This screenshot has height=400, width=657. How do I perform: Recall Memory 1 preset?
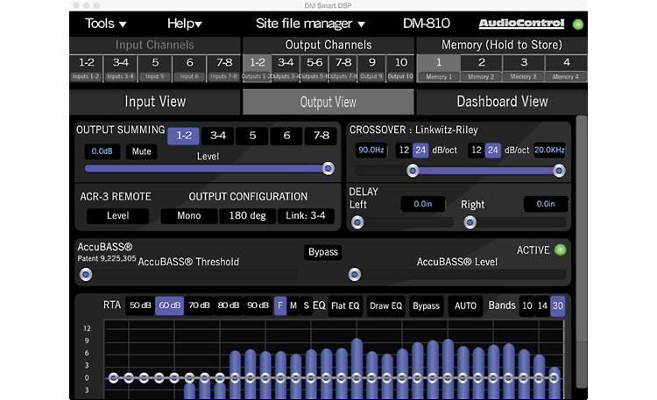pyautogui.click(x=439, y=68)
